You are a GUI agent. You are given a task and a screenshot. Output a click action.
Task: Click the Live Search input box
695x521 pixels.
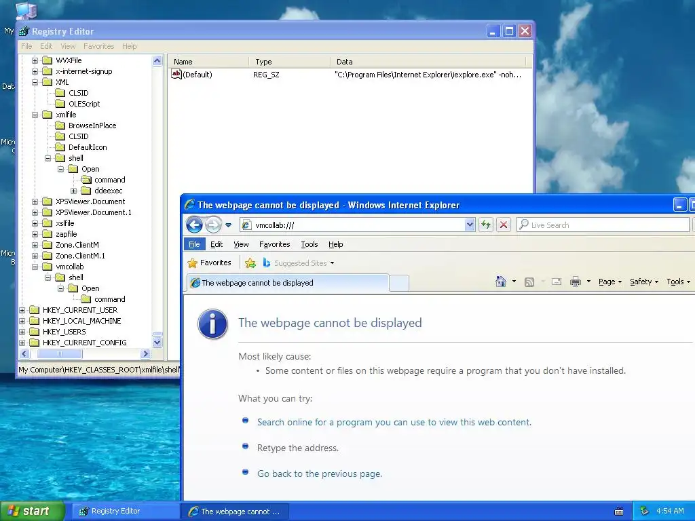click(603, 225)
